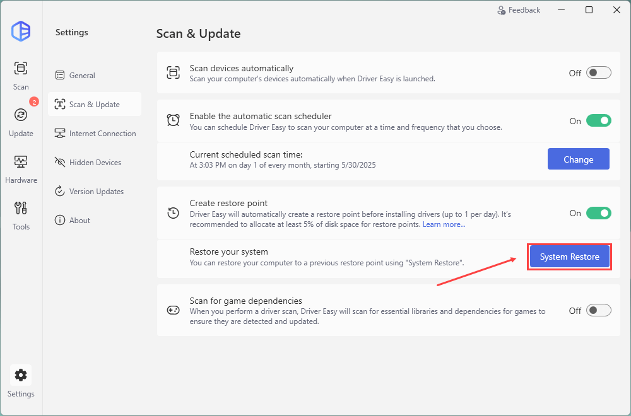Go to the Hardware section

coord(21,168)
